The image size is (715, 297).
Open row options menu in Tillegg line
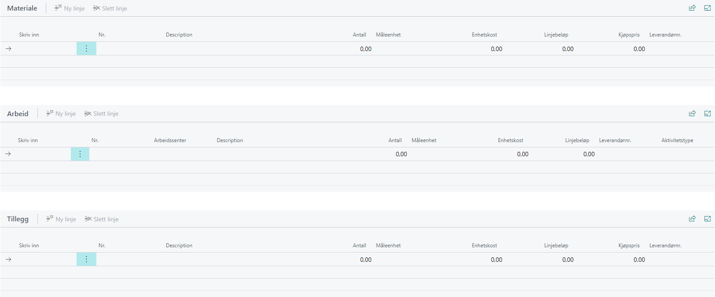(x=86, y=260)
